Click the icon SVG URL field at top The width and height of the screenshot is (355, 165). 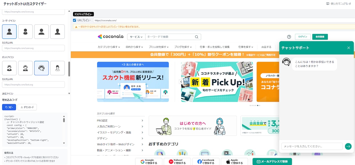pos(33,12)
